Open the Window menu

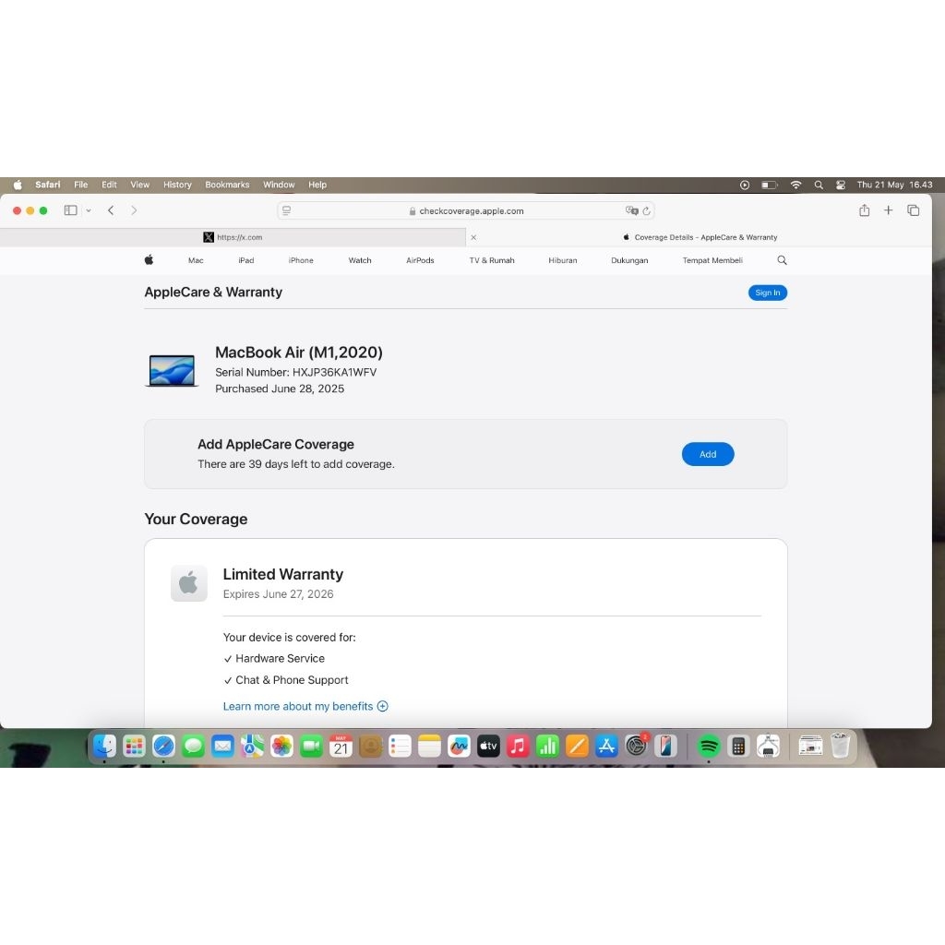click(x=279, y=185)
